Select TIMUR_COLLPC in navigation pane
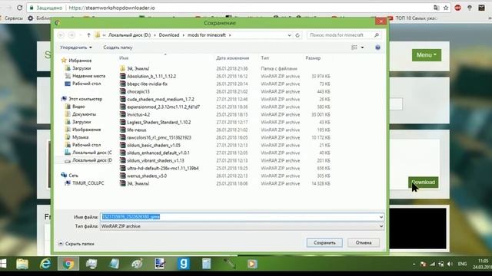Image resolution: width=492 pixels, height=276 pixels. pos(85,183)
